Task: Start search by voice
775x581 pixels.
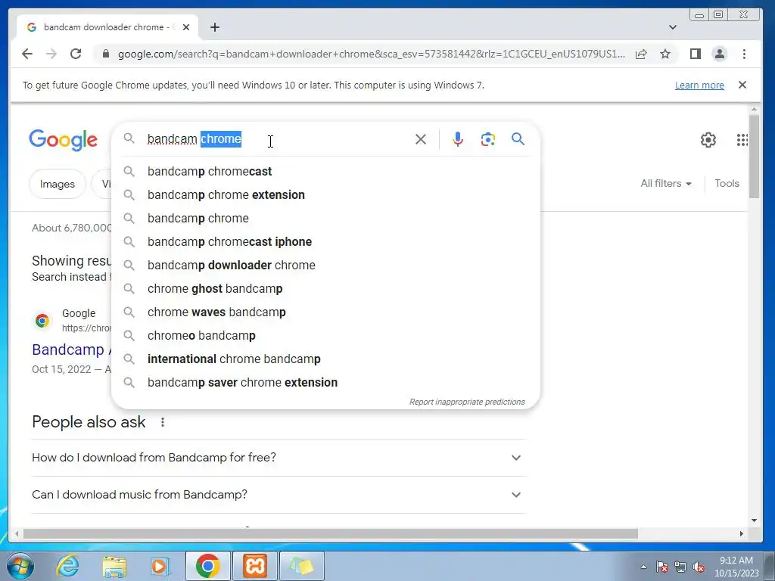Action: pyautogui.click(x=458, y=139)
